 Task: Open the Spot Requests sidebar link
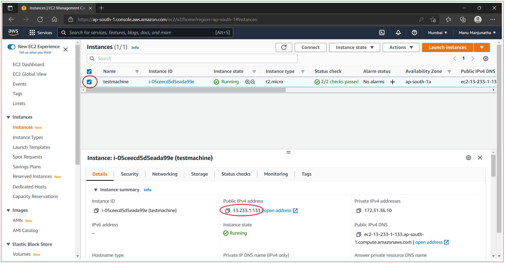[27, 157]
